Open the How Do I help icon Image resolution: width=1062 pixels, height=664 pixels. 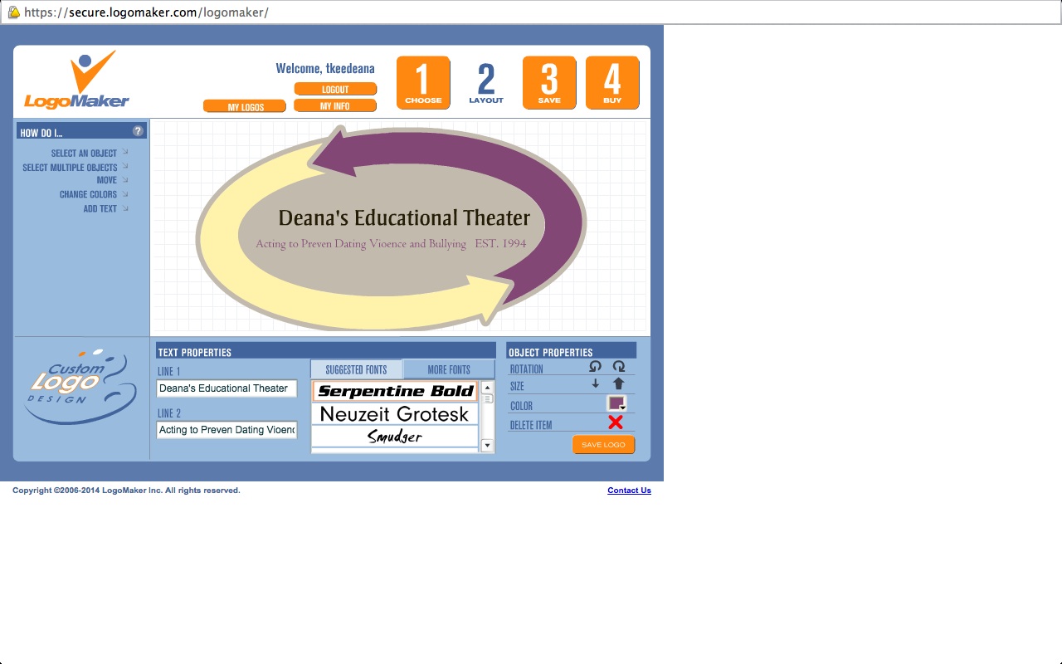coord(138,131)
